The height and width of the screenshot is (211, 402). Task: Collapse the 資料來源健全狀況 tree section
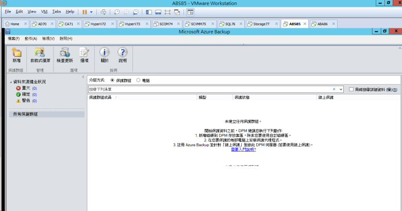click(x=10, y=82)
